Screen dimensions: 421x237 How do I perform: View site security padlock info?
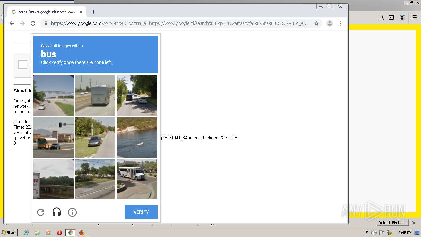click(46, 23)
